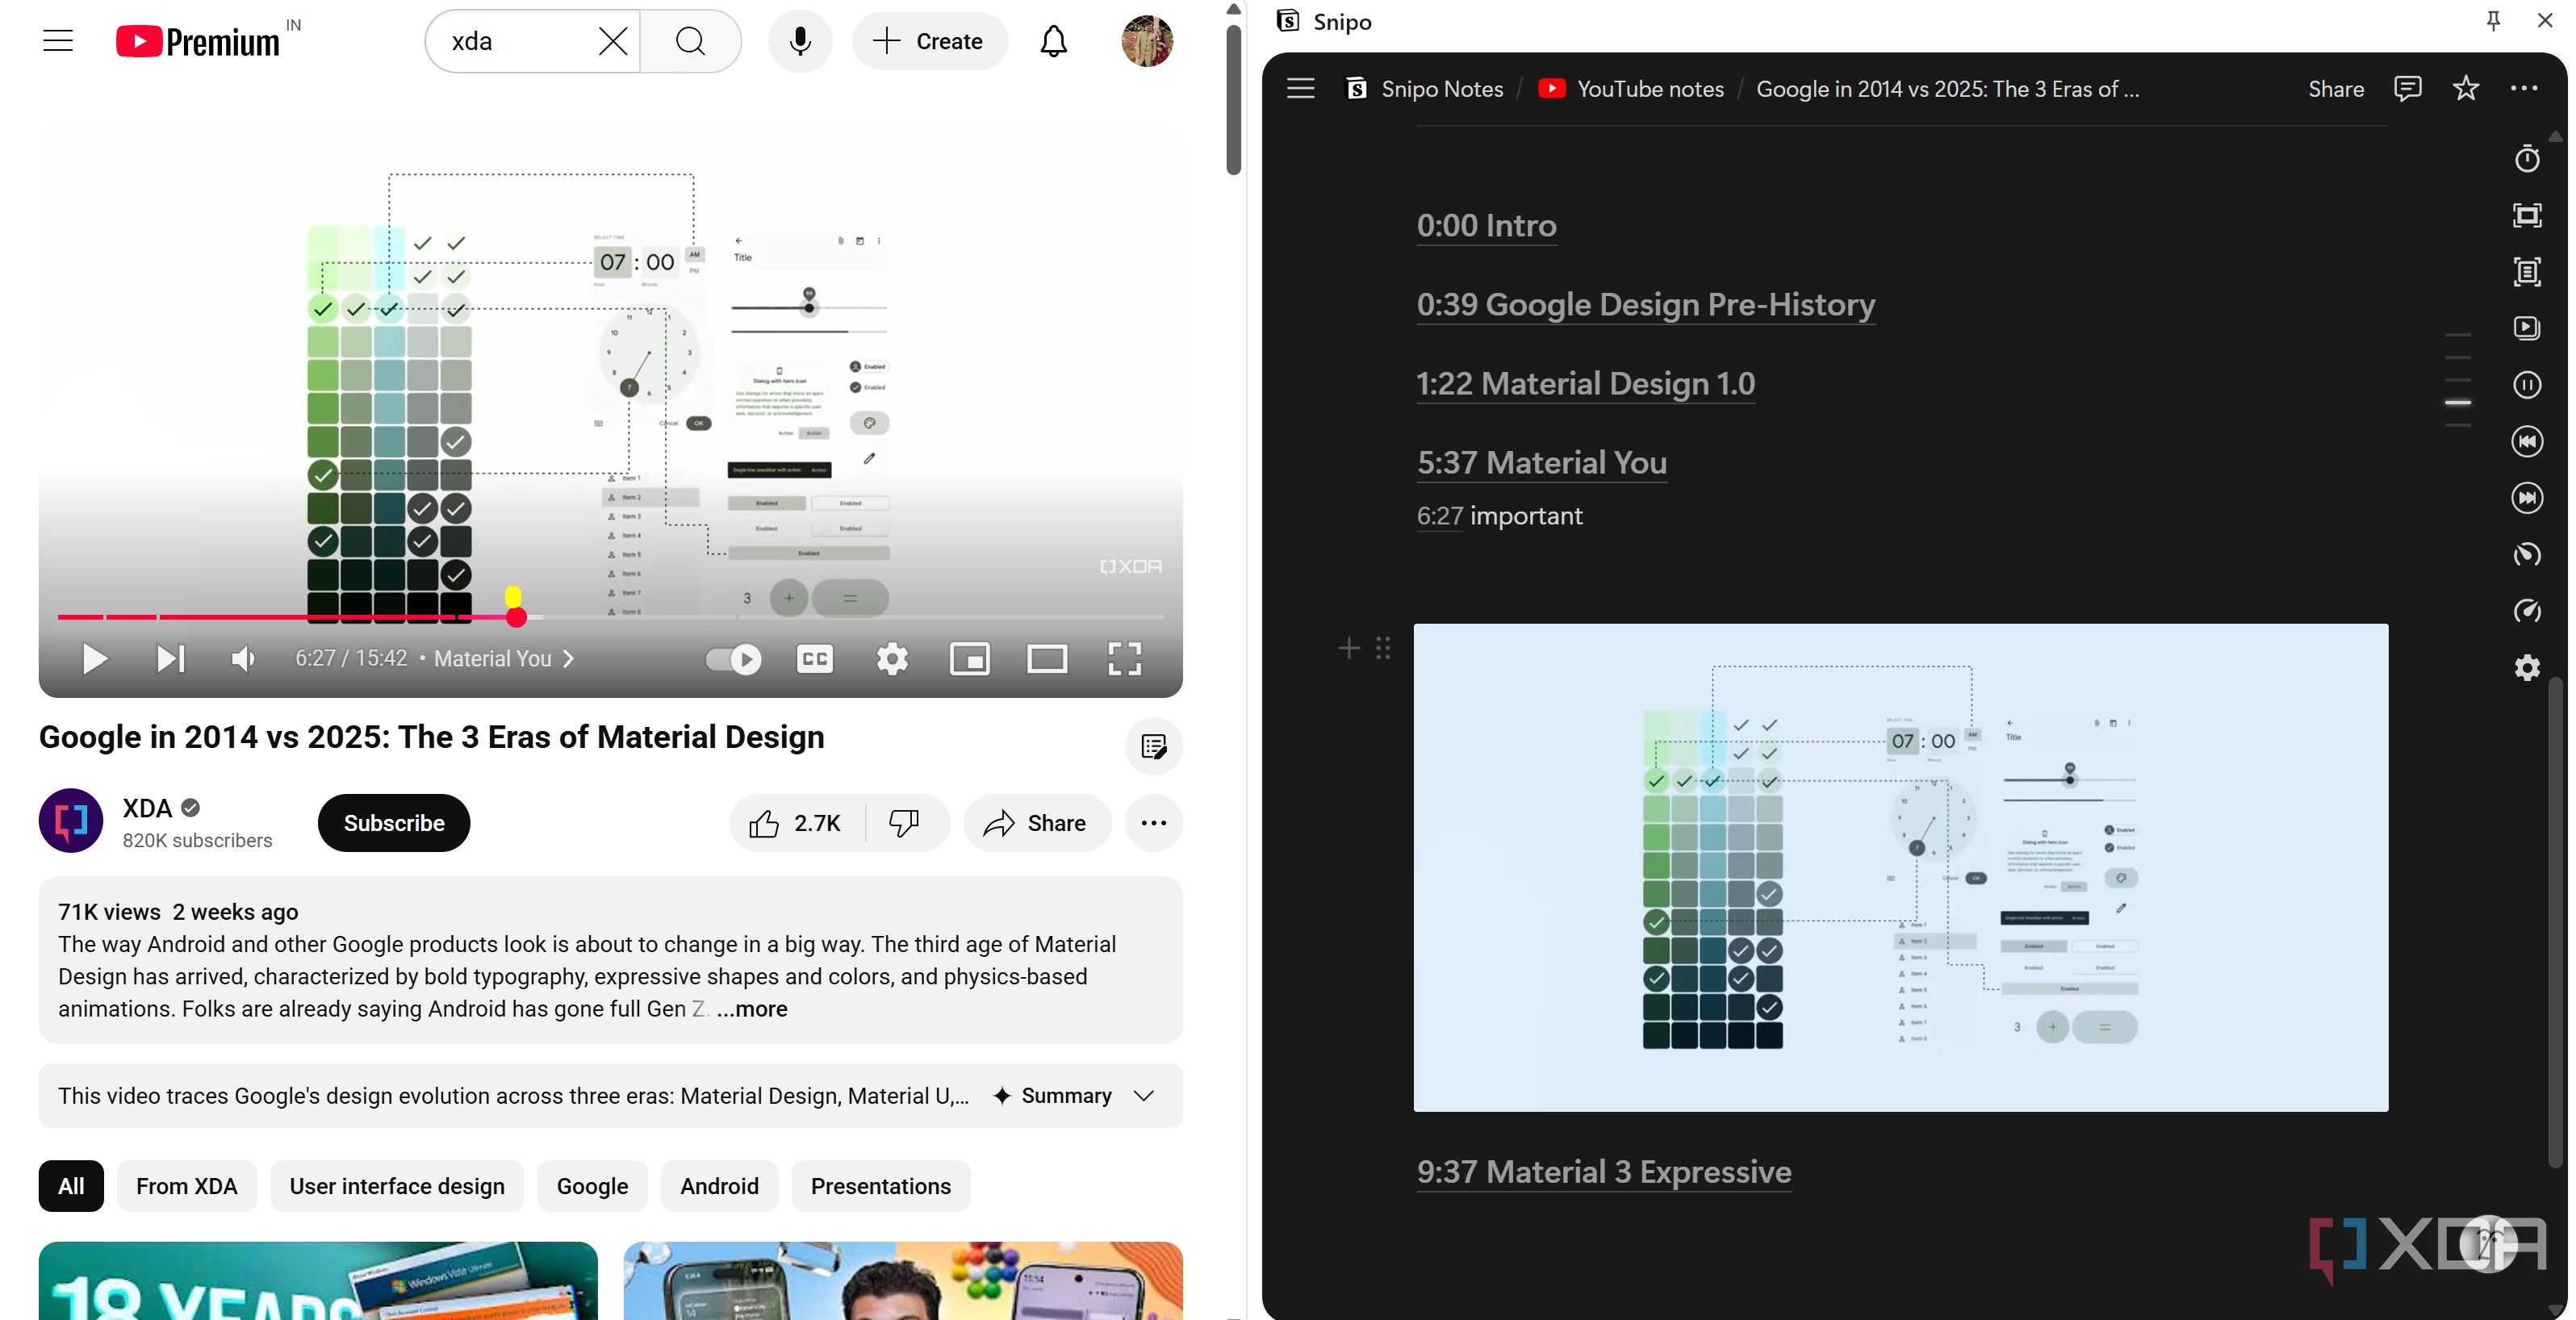Favorite the note with the star

pyautogui.click(x=2466, y=88)
